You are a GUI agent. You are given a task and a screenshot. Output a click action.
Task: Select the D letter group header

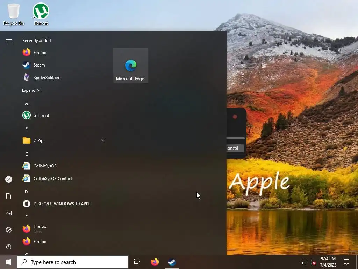[26, 192]
